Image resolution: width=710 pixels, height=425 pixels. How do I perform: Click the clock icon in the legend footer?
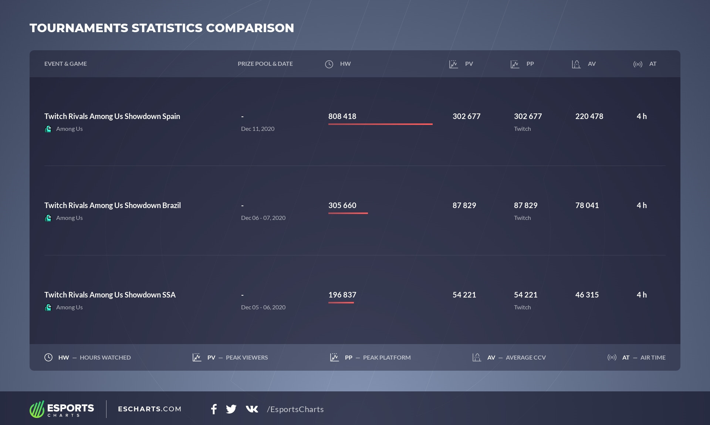[x=48, y=357]
